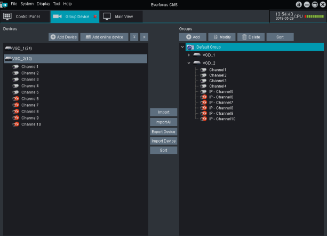Click the VGD_1 DVR icon in Groups tree
Image resolution: width=327 pixels, height=236 pixels.
coord(197,55)
